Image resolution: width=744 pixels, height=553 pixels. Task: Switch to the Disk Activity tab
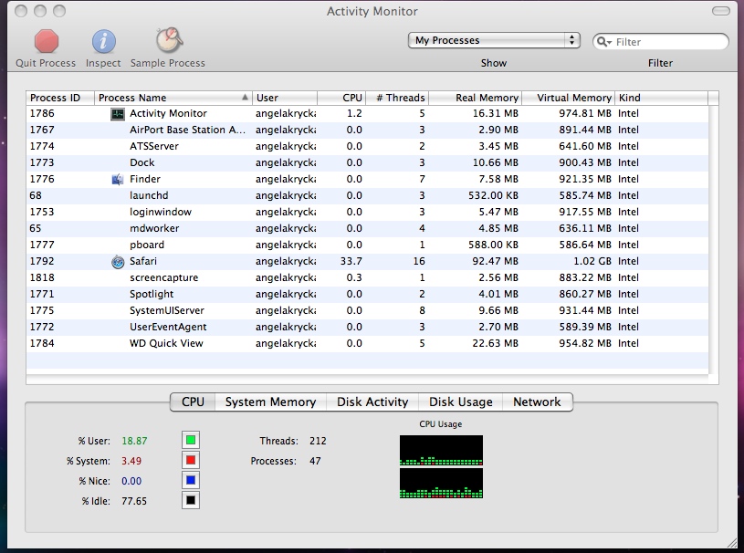pos(372,402)
